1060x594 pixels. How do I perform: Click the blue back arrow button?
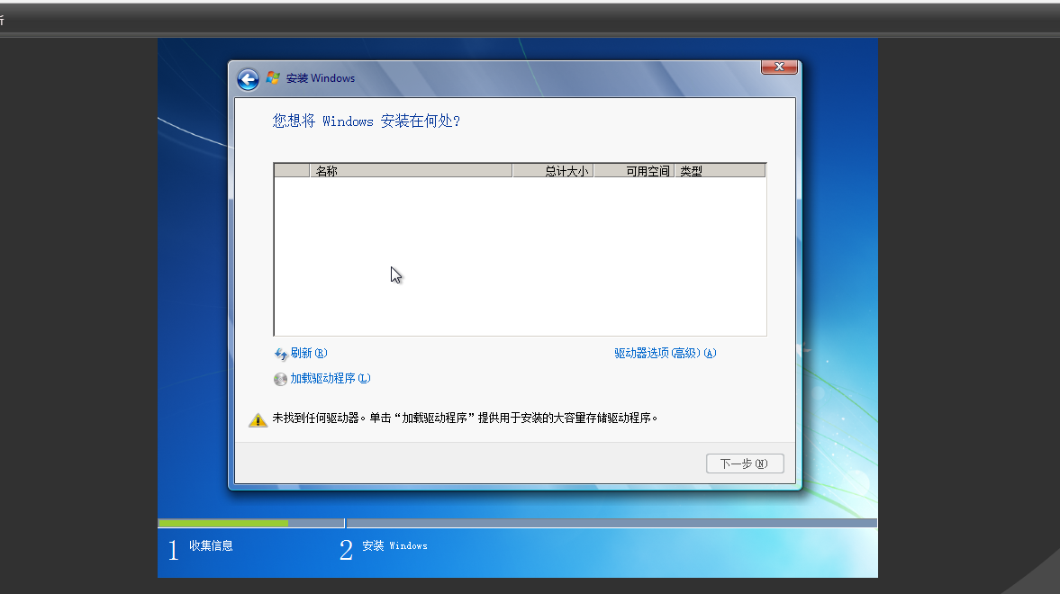pyautogui.click(x=248, y=79)
